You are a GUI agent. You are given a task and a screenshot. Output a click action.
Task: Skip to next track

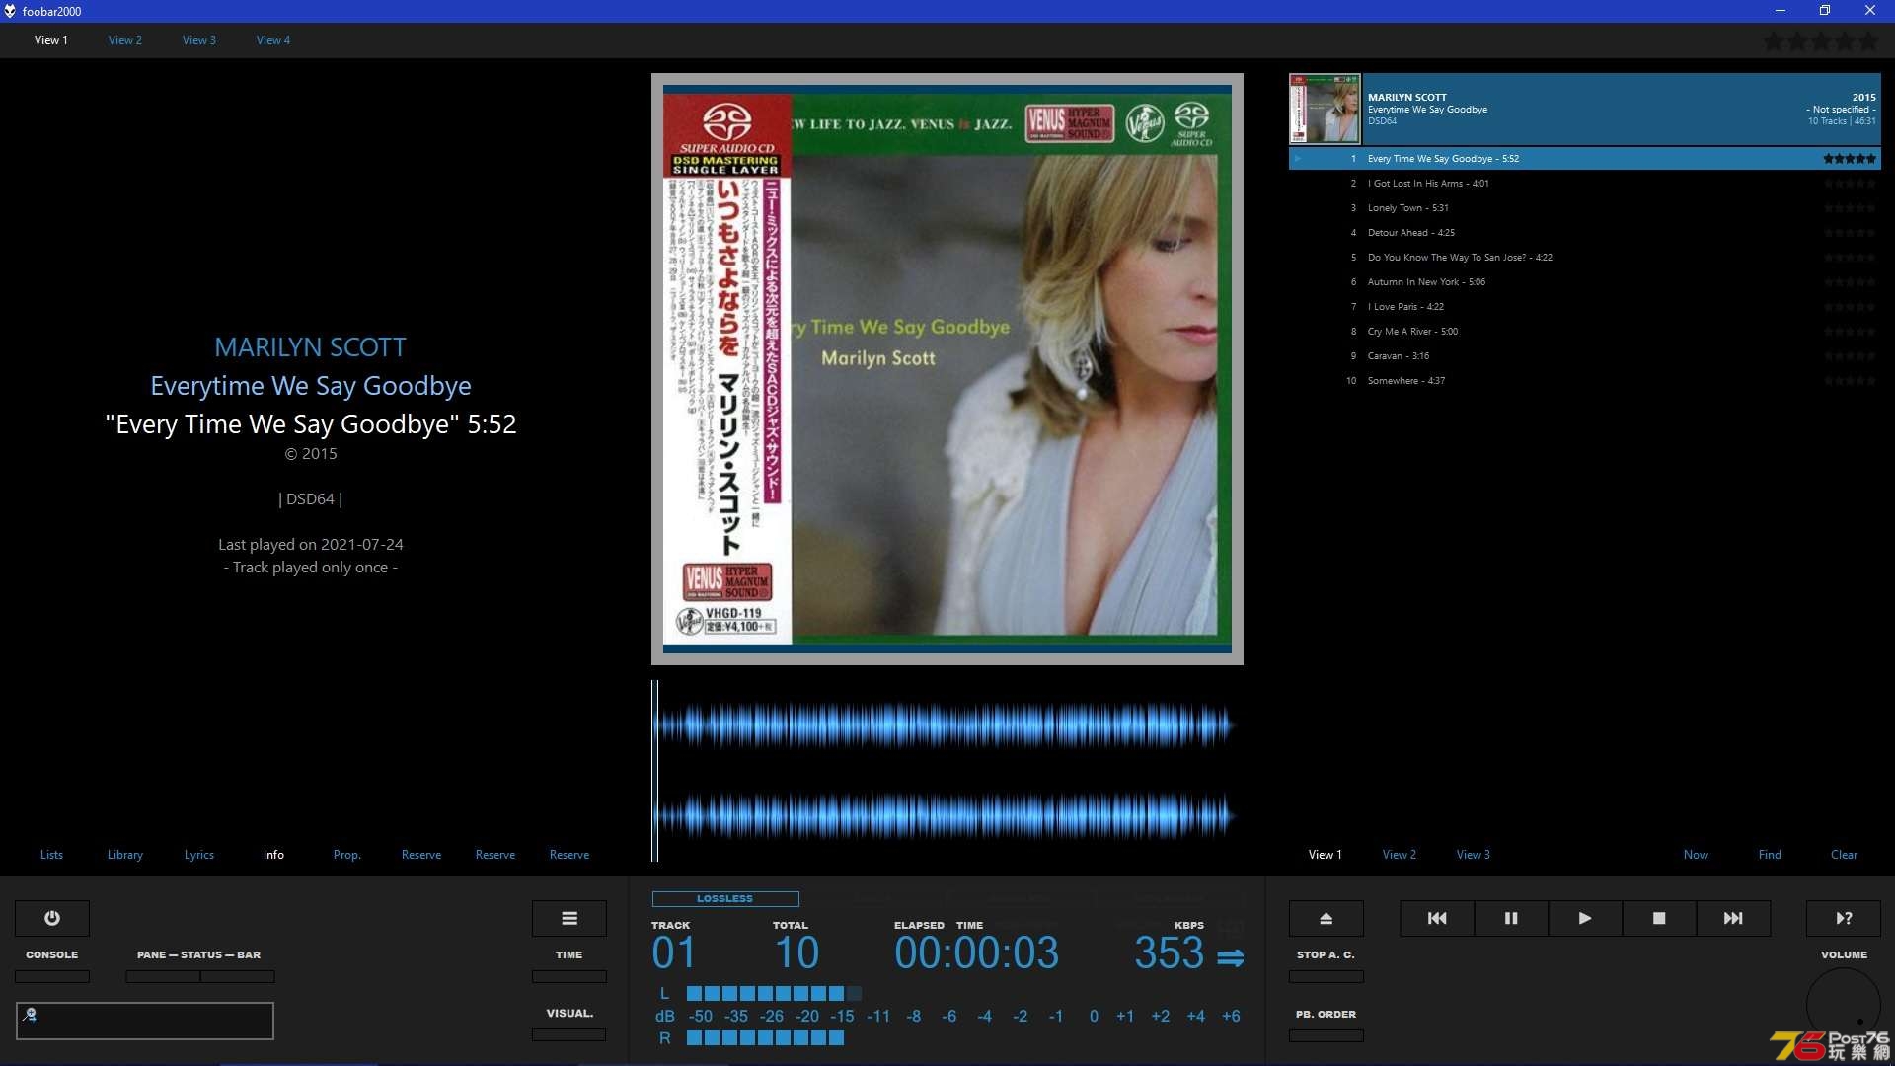1733,918
